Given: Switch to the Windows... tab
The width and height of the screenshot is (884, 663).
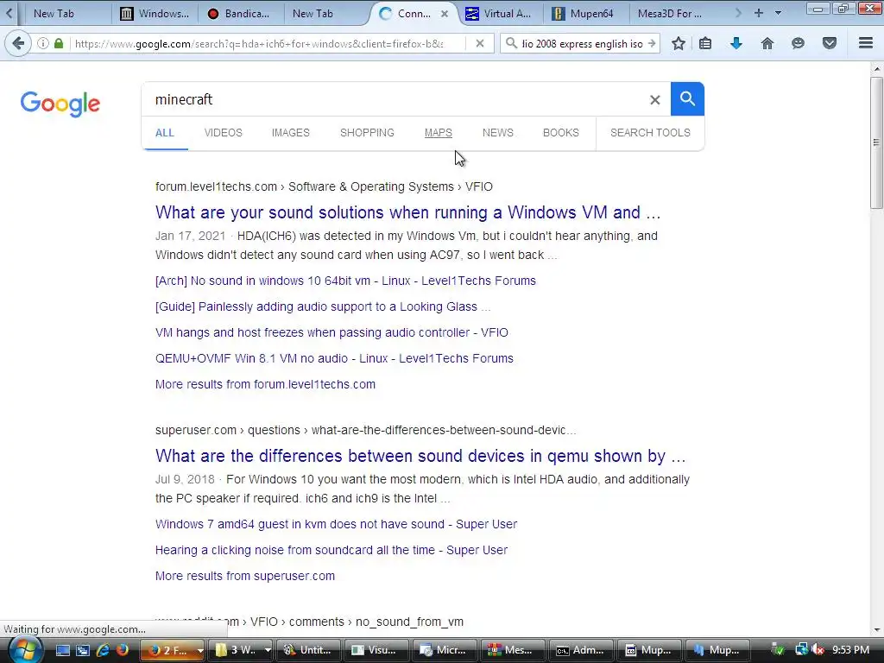Looking at the screenshot, I should pyautogui.click(x=156, y=14).
